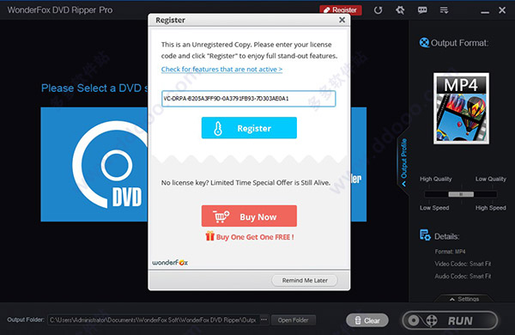Viewport: 515px width, 335px height.
Task: Click the Details icon
Action: tap(425, 235)
